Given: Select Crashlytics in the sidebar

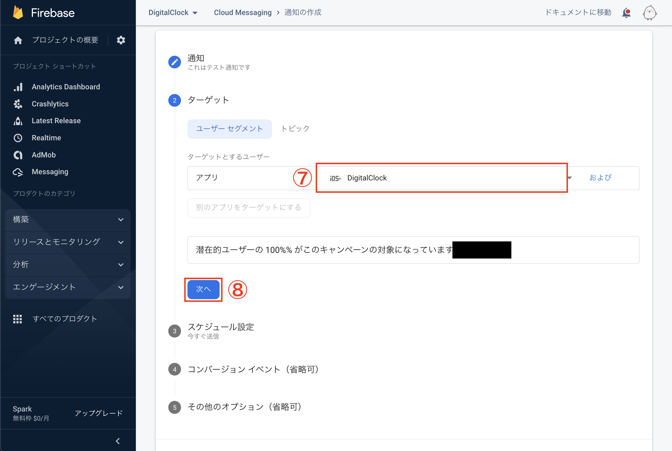Looking at the screenshot, I should click(x=50, y=104).
